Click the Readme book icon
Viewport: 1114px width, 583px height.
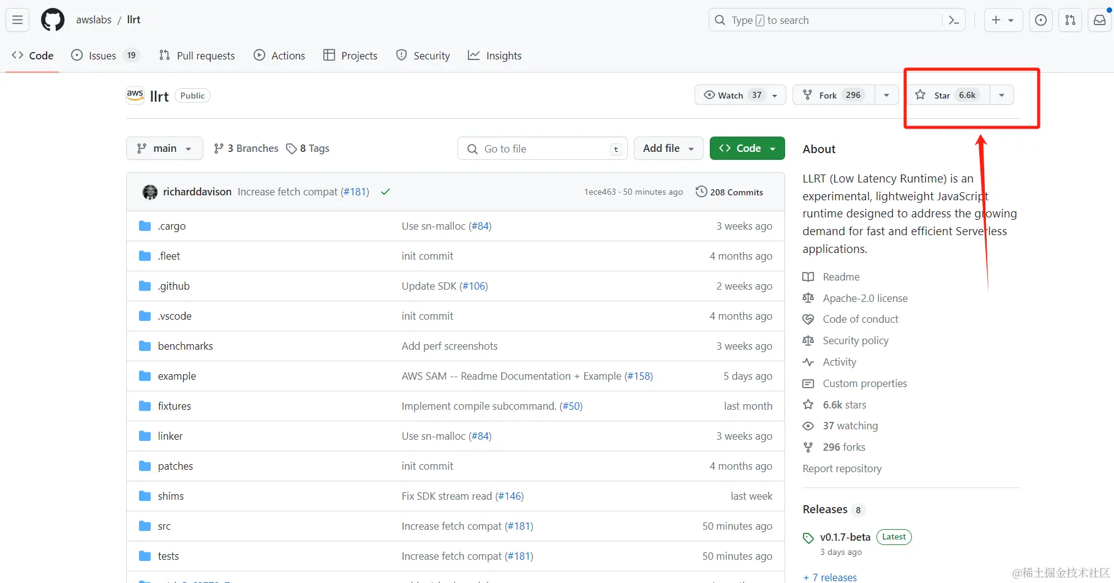tap(808, 277)
